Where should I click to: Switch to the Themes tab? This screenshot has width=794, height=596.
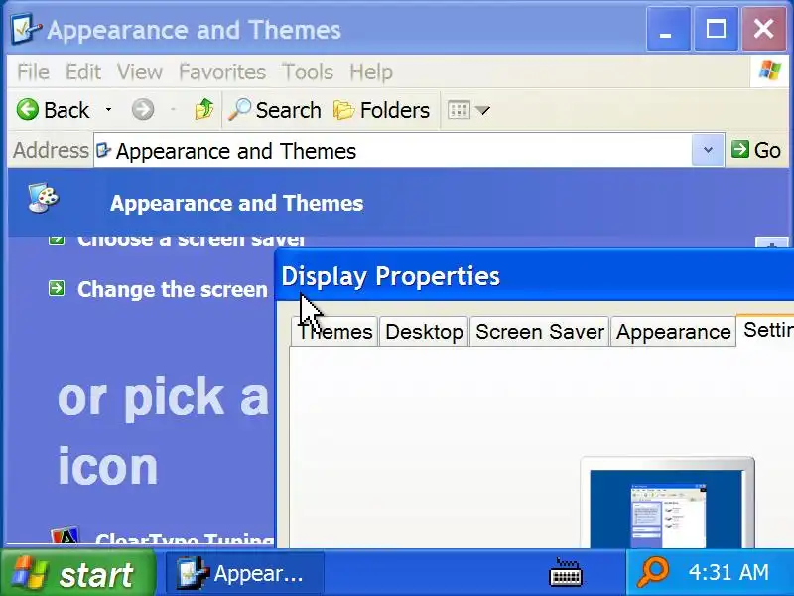[x=334, y=332]
